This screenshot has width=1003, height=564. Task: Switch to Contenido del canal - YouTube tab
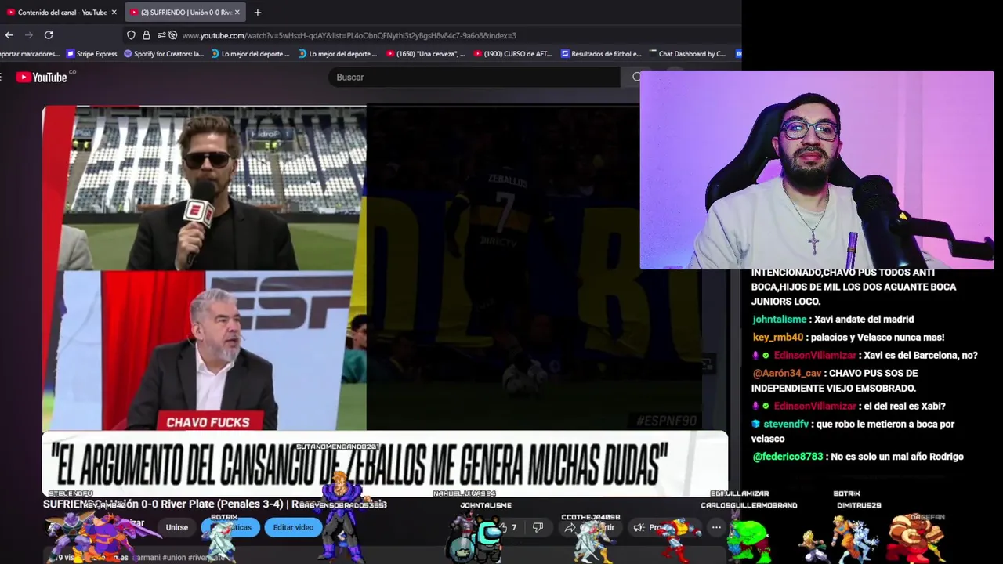[x=62, y=13]
